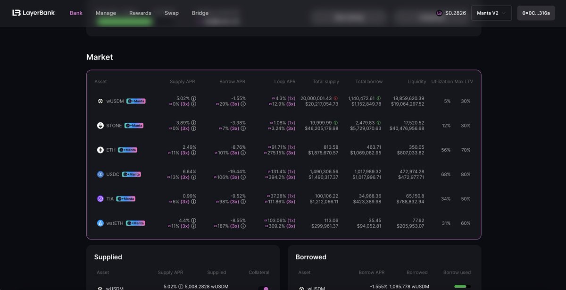Click the +Manta badge next to wstETH
566x290 pixels.
coord(135,223)
